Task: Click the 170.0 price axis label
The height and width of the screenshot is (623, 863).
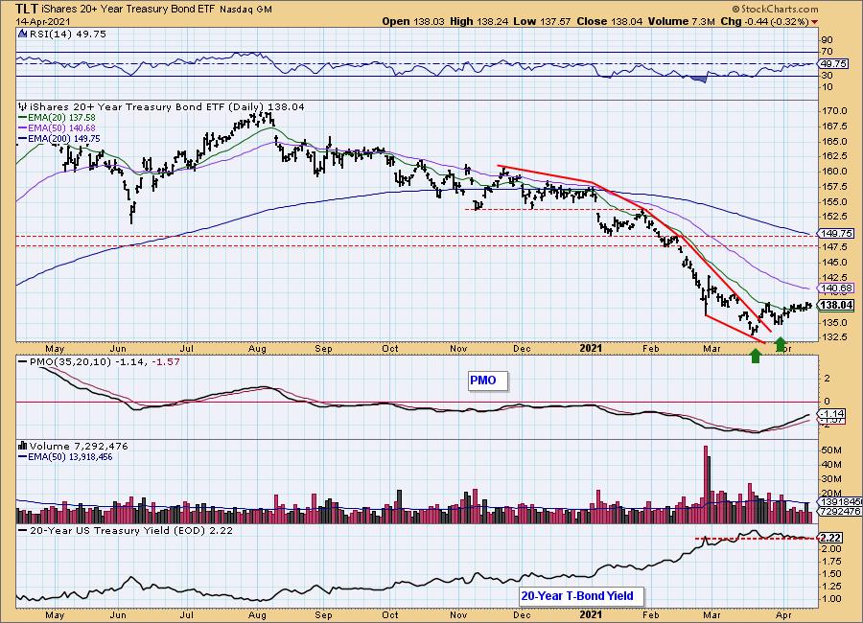Action: coord(834,110)
